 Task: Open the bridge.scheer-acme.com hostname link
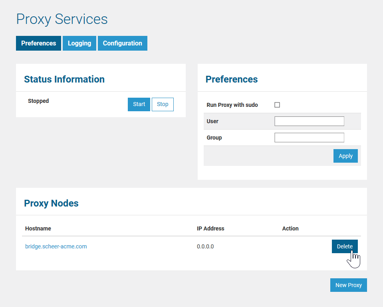(x=56, y=246)
